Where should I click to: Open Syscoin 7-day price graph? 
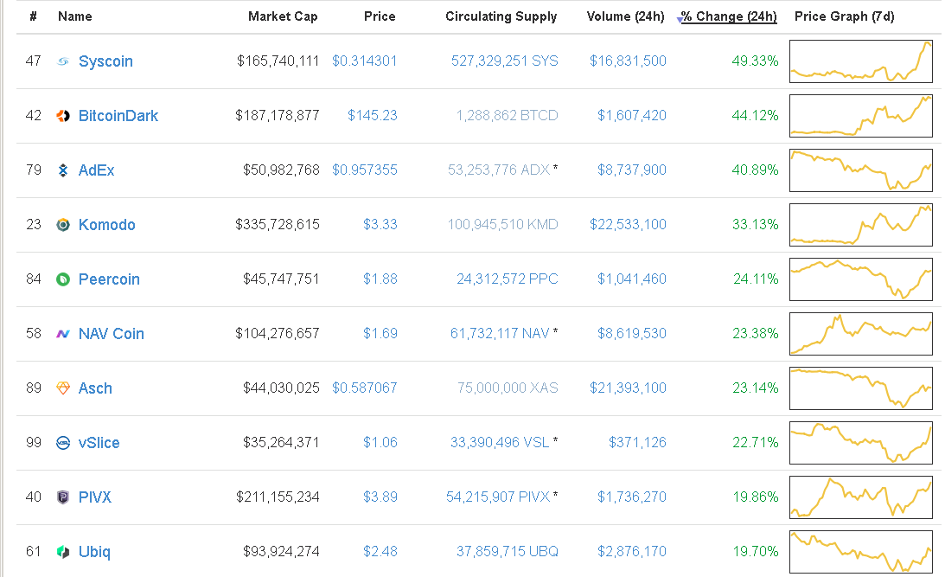860,61
